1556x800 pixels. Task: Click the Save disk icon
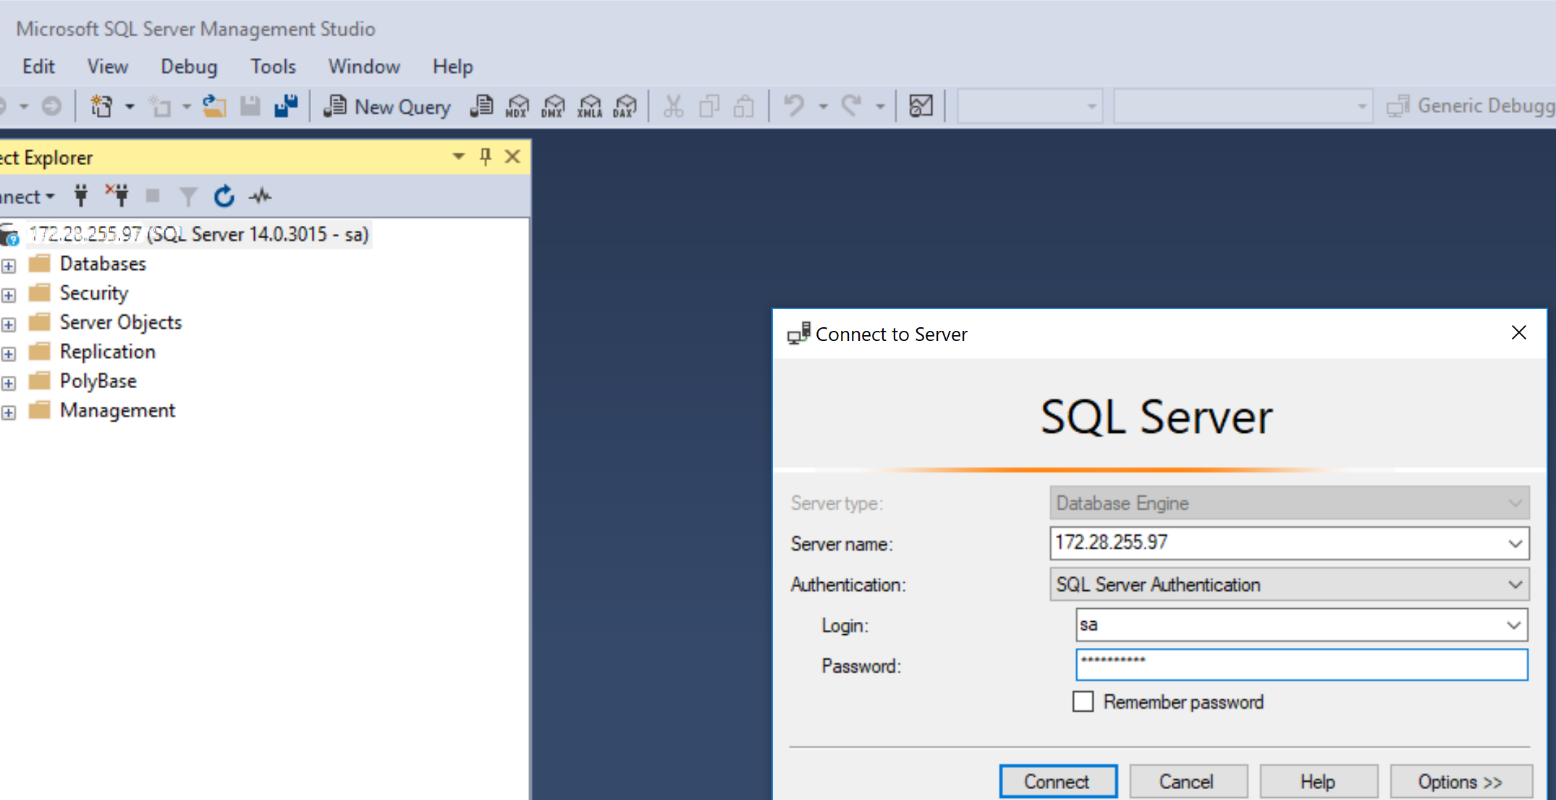point(250,106)
